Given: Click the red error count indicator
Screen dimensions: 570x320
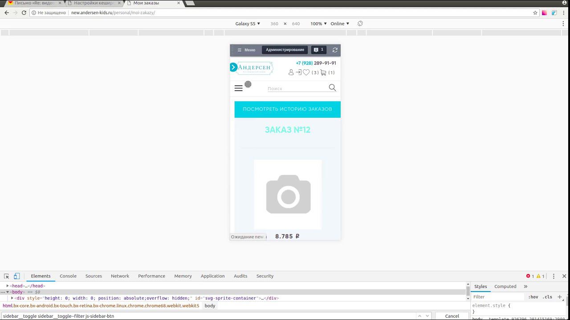Looking at the screenshot, I should [x=530, y=276].
